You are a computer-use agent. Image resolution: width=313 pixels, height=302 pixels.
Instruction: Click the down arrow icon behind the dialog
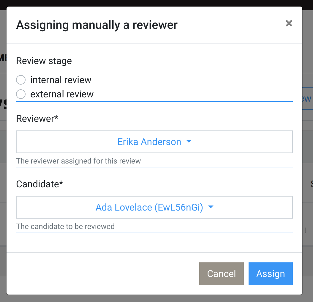click(305, 230)
